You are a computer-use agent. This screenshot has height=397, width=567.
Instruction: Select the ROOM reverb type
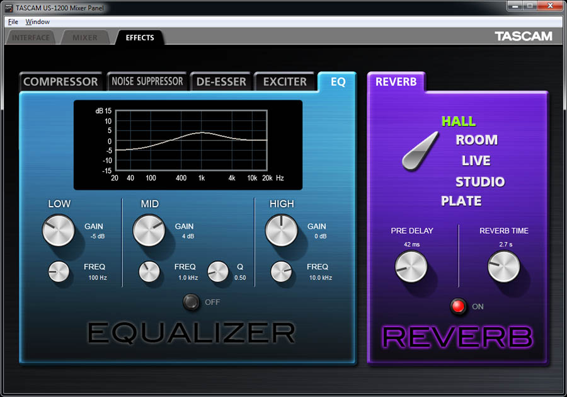pos(476,140)
